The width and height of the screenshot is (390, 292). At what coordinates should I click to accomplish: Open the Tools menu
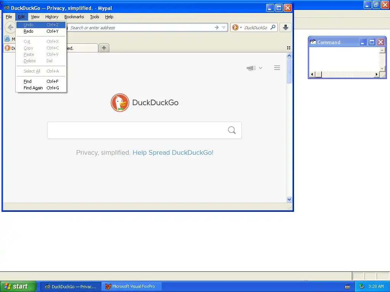94,17
